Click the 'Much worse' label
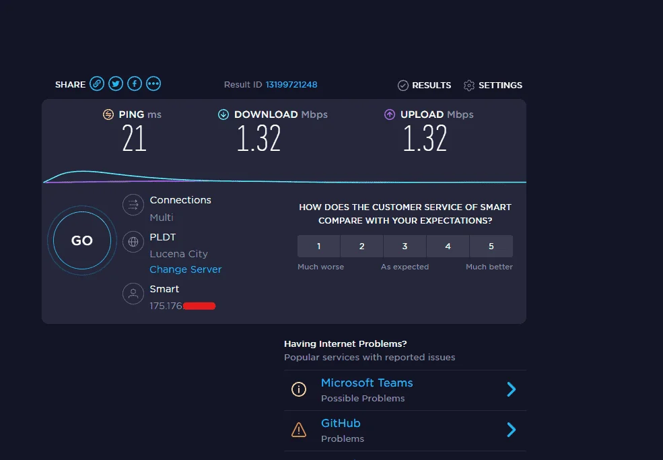 tap(321, 267)
